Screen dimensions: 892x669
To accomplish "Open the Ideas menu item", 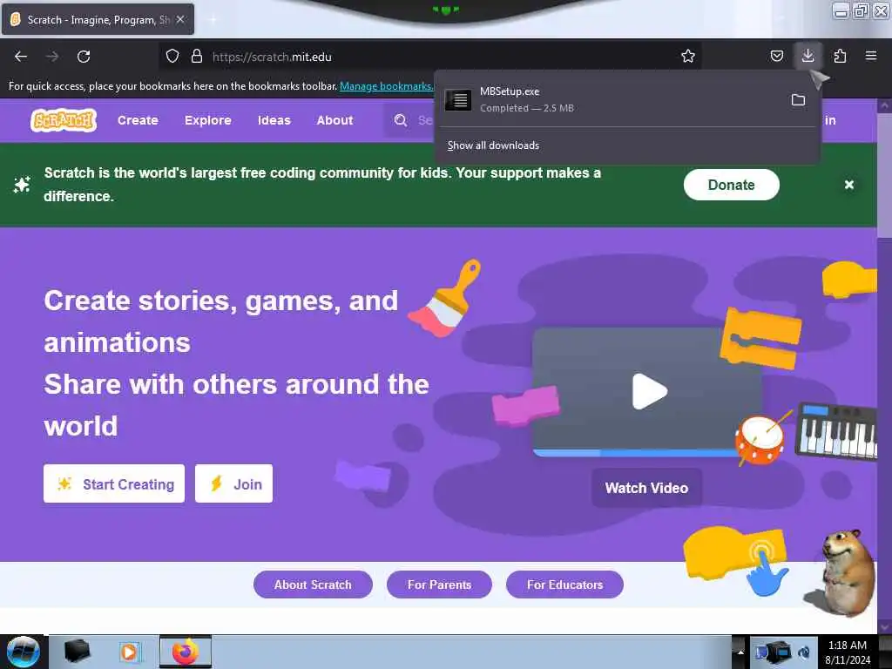I will 274,120.
